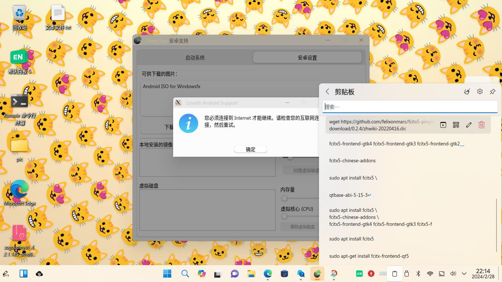
Task: Launch Copilot from the taskbar
Action: [x=202, y=274]
